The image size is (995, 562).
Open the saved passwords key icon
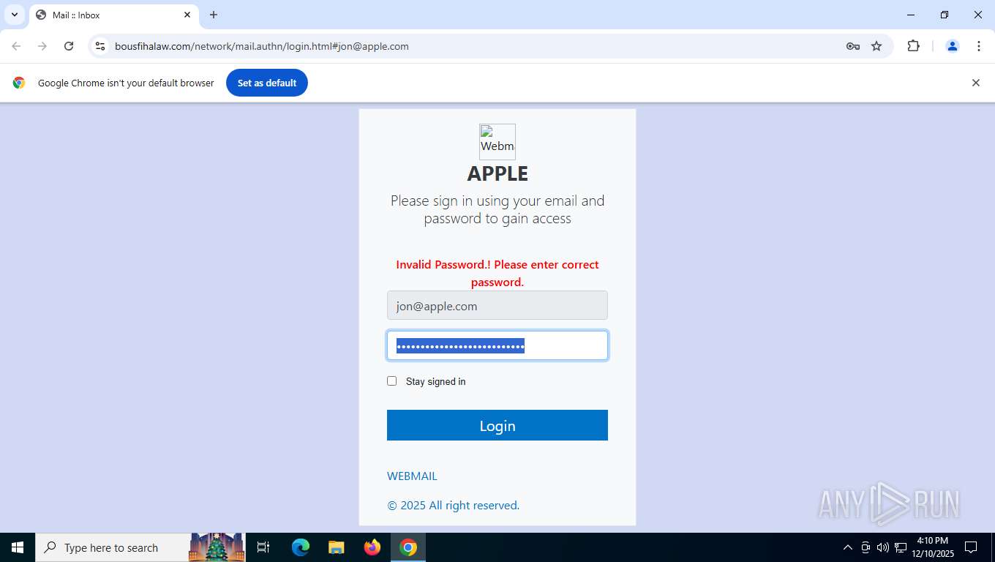tap(852, 46)
